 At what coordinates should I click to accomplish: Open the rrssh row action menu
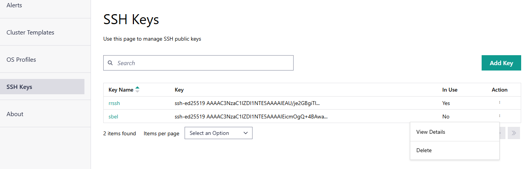coord(499,103)
